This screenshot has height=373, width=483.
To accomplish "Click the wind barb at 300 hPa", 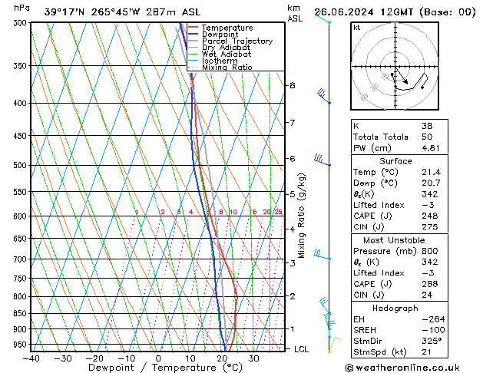I will click(323, 16).
